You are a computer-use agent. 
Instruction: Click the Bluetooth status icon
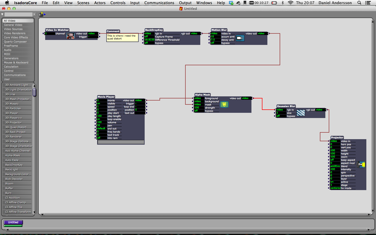[283, 3]
